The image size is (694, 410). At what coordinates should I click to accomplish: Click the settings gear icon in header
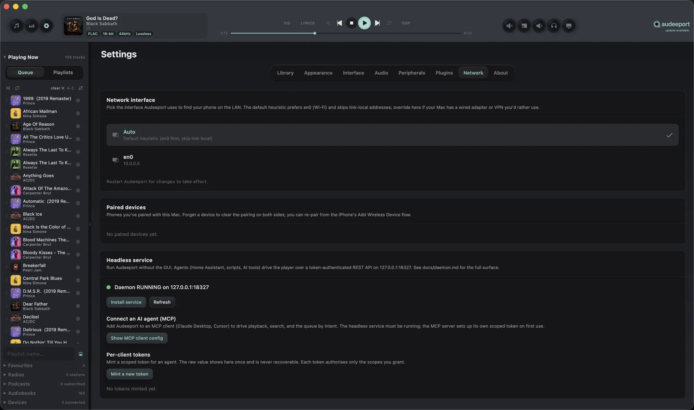[47, 26]
